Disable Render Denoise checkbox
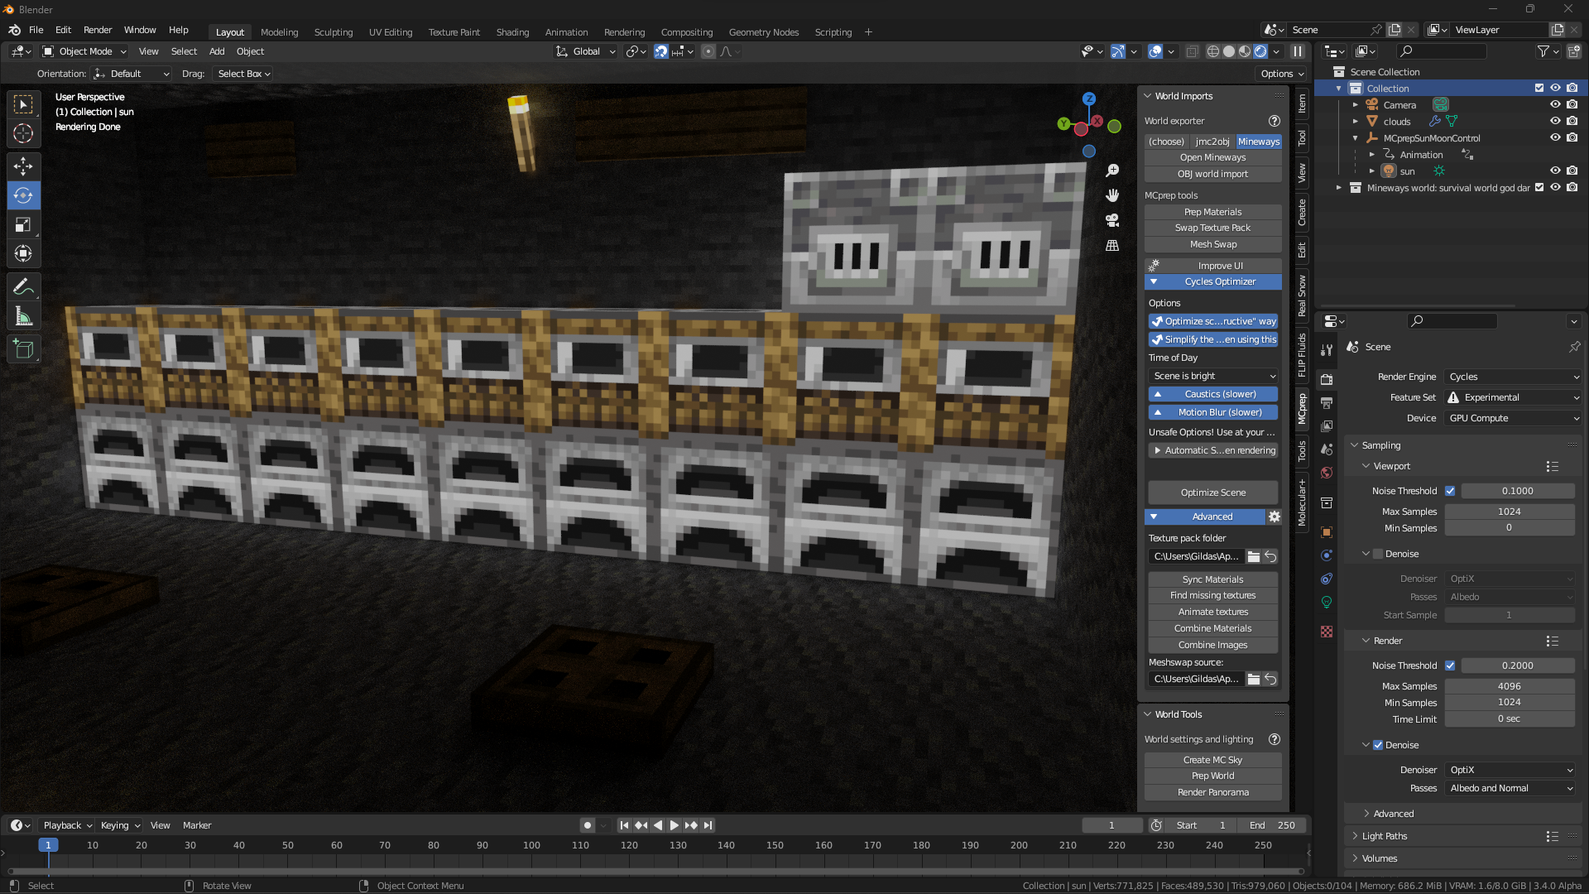Image resolution: width=1589 pixels, height=894 pixels. point(1378,745)
